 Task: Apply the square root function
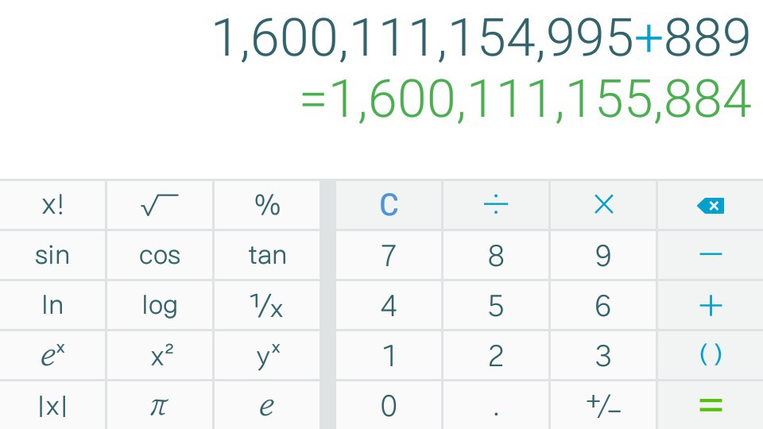160,205
